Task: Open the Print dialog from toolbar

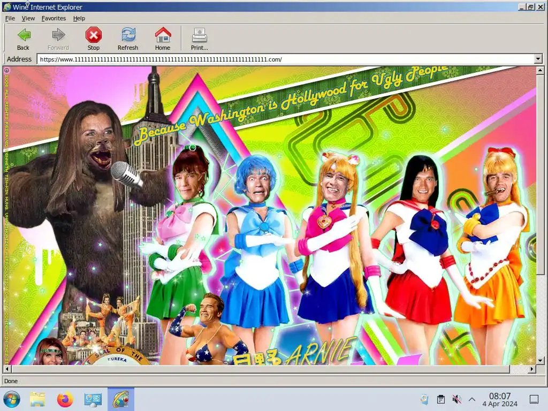Action: point(199,39)
